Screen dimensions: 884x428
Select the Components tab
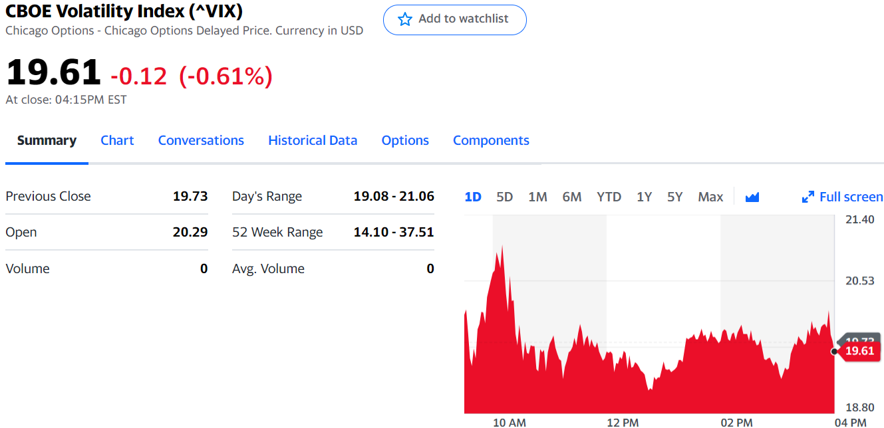pyautogui.click(x=491, y=140)
